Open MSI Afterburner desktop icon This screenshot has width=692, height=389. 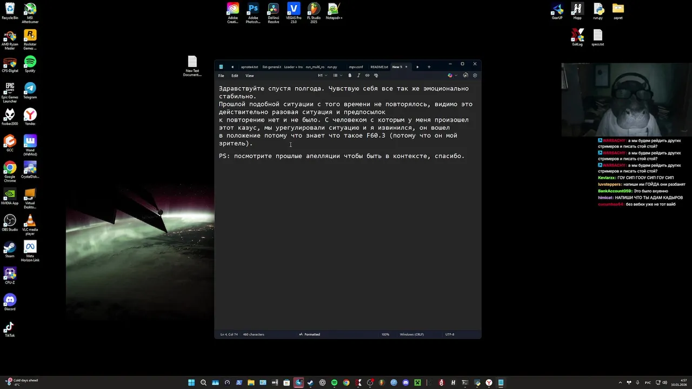pyautogui.click(x=30, y=12)
